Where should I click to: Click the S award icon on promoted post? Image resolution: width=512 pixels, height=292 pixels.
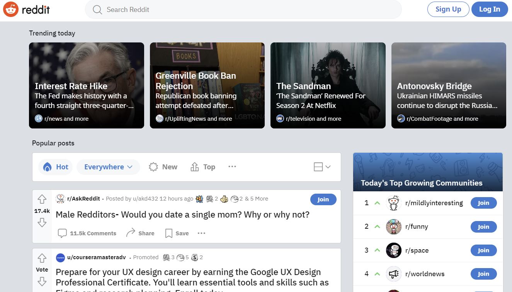[195, 257]
